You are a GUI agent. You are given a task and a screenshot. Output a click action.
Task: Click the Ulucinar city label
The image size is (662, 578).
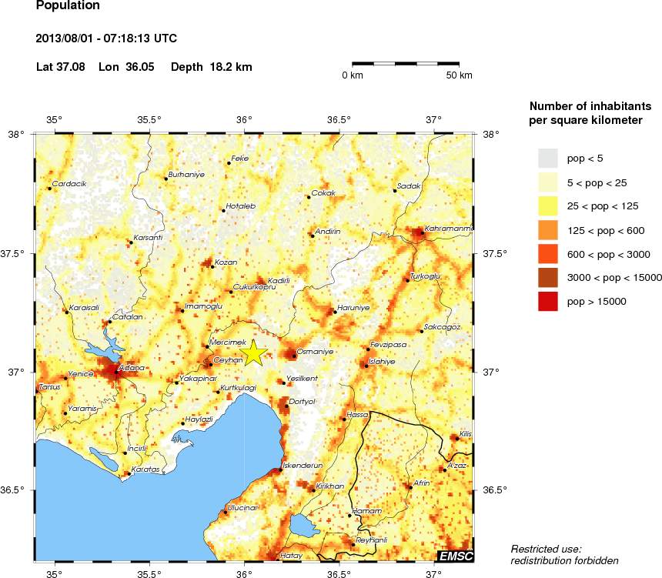click(x=242, y=507)
